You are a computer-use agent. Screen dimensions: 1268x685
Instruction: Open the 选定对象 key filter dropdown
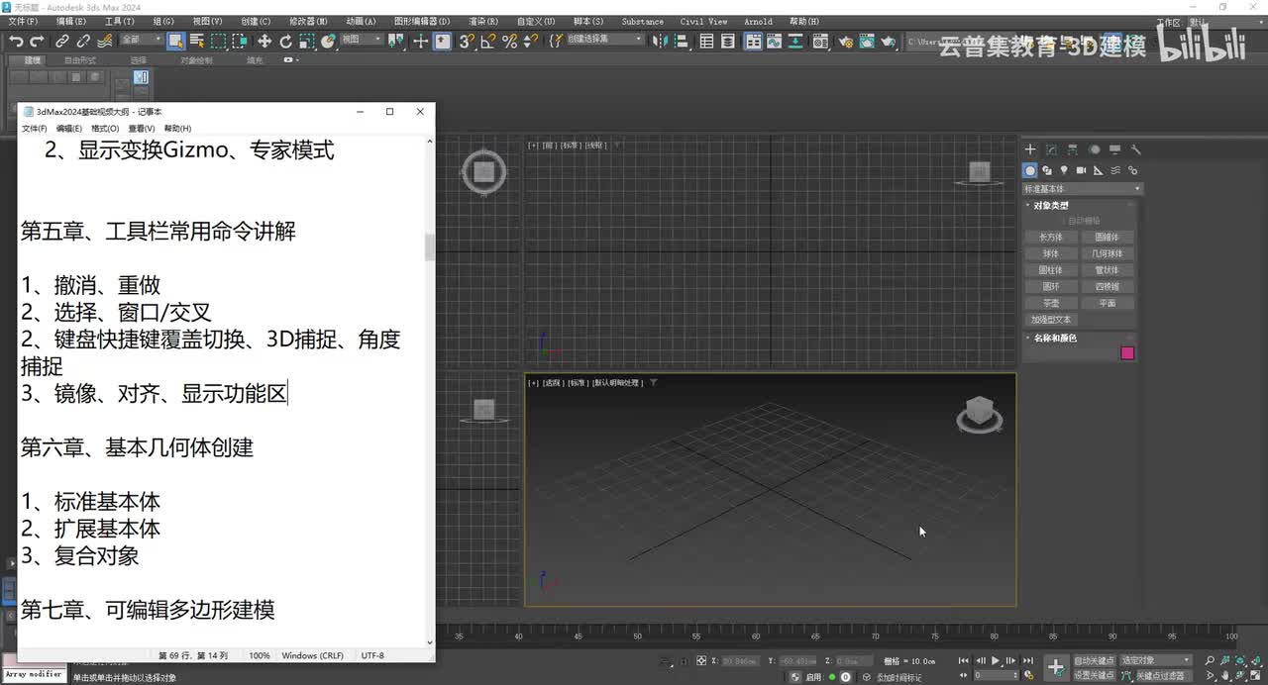tap(1155, 660)
